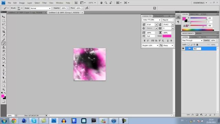Viewport: 220px width, 124px height.
Task: Toggle Faux Bold in Character panel
Action: pos(144,41)
